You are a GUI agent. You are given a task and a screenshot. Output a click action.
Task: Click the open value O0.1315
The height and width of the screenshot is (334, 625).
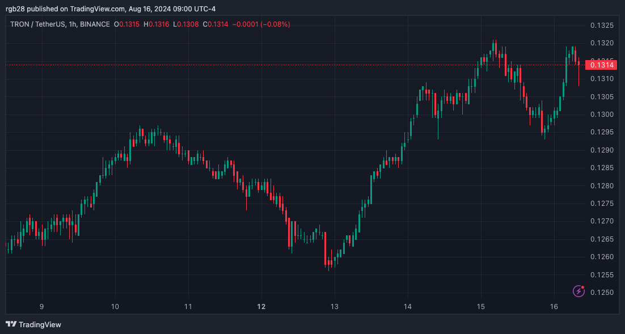tap(126, 24)
